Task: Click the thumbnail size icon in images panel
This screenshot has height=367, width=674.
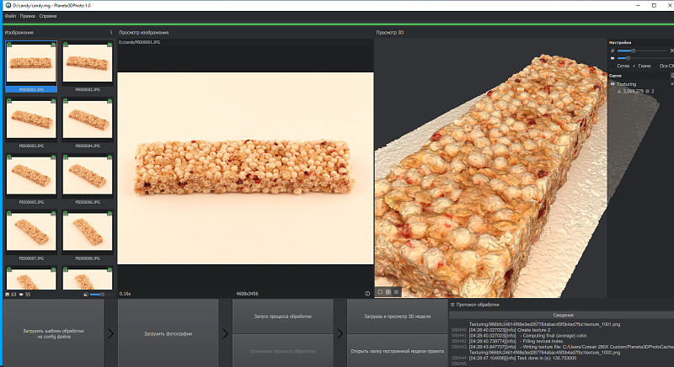Action: 86,295
